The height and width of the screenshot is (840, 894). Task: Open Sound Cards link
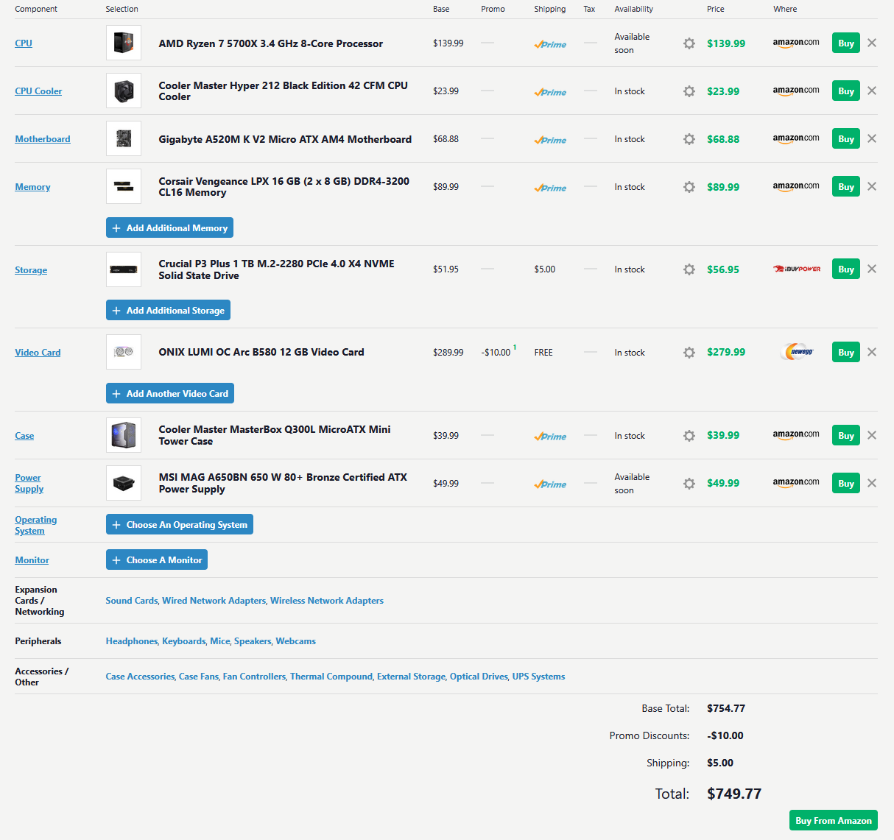[132, 600]
